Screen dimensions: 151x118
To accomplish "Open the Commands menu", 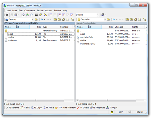I will point(30,10).
